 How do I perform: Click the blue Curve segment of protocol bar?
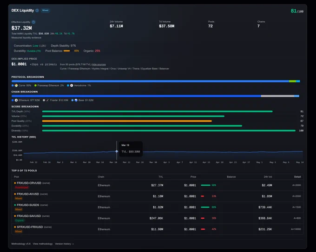150,81
